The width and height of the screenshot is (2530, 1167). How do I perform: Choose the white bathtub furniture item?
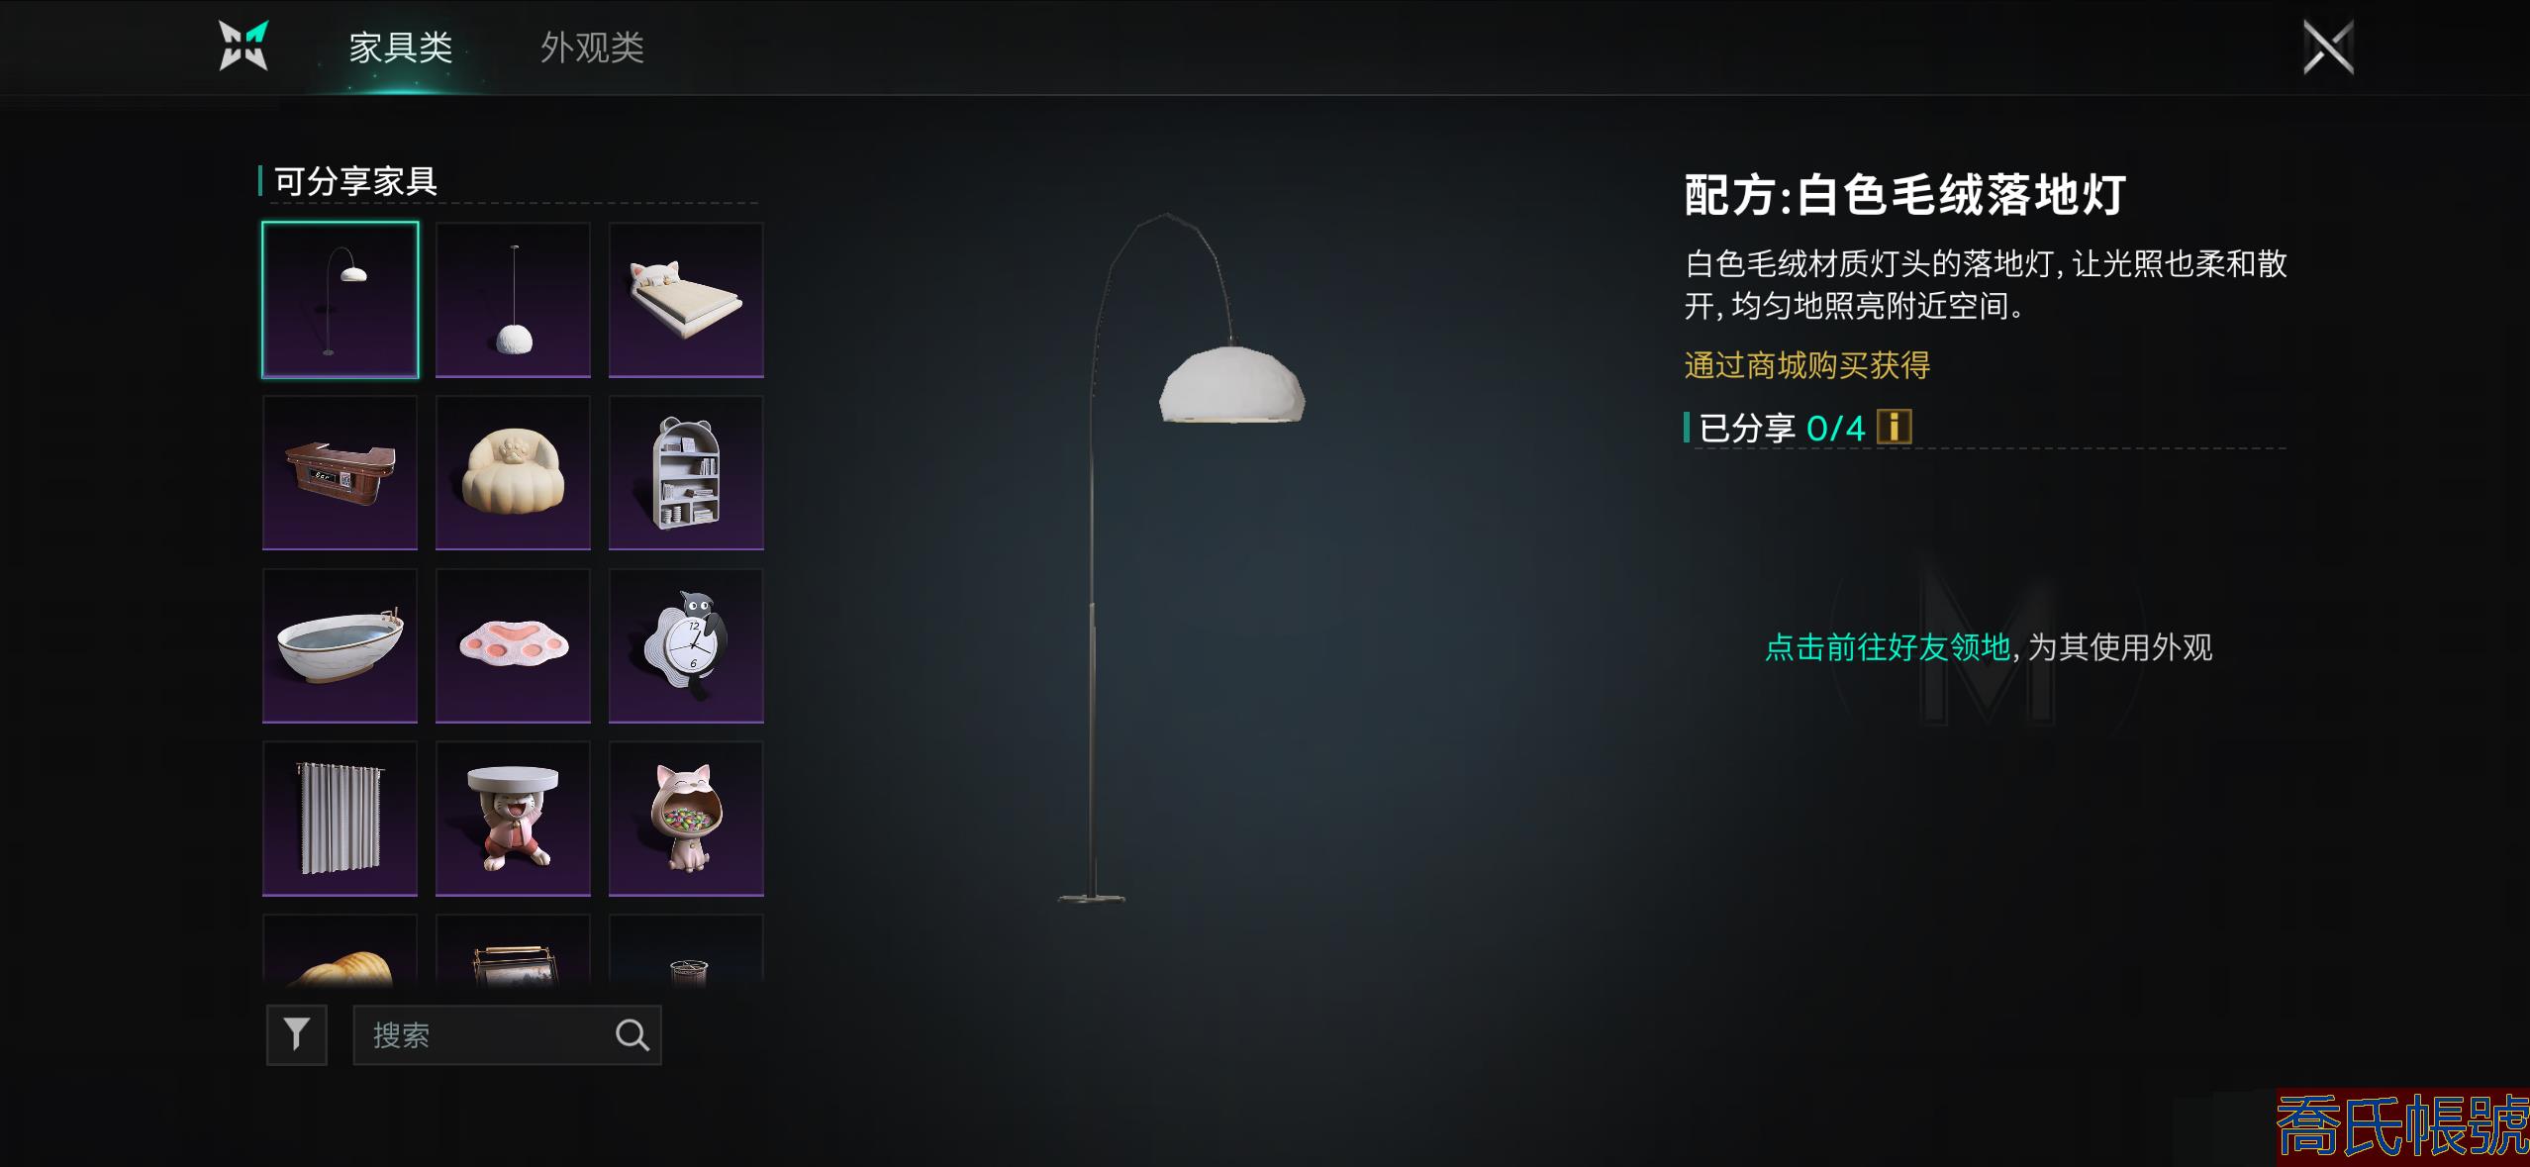tap(341, 645)
